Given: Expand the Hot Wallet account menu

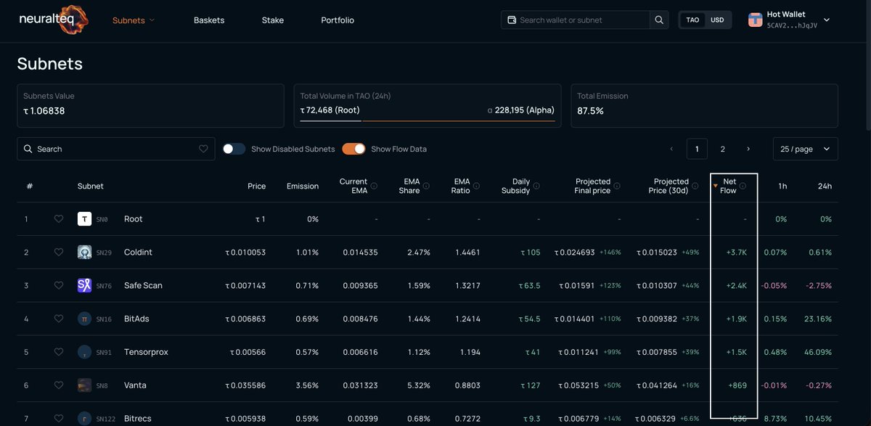Looking at the screenshot, I should pyautogui.click(x=827, y=20).
